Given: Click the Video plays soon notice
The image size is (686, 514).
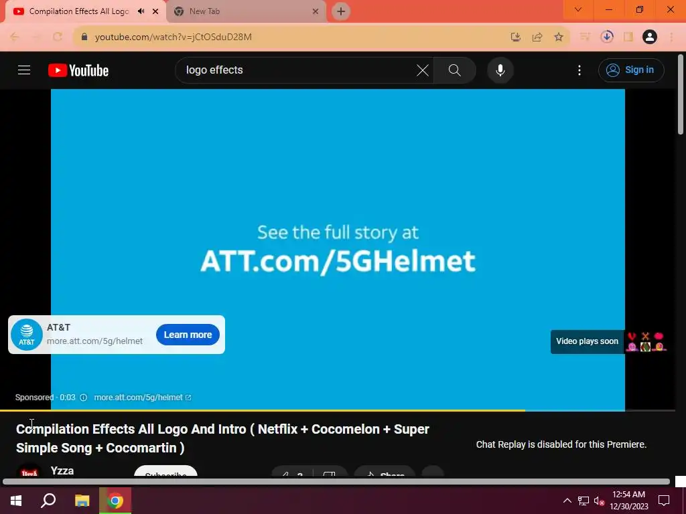Looking at the screenshot, I should pyautogui.click(x=587, y=341).
